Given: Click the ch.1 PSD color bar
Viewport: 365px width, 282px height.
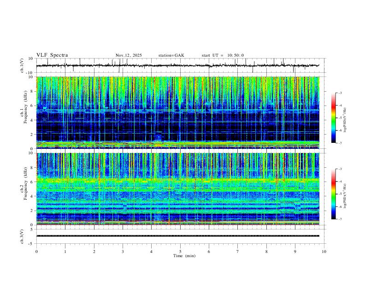Looking at the screenshot, I should point(334,118).
